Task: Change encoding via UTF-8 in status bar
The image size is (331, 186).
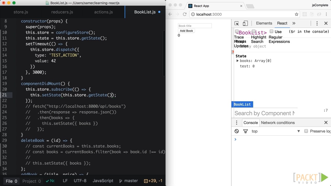Action: coord(80,181)
